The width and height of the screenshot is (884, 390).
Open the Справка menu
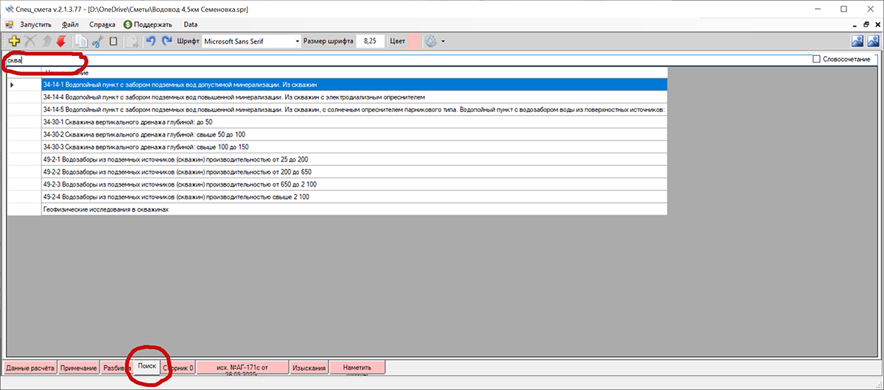[x=102, y=25]
